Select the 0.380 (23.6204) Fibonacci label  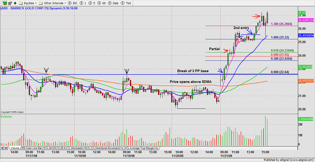click(x=281, y=59)
